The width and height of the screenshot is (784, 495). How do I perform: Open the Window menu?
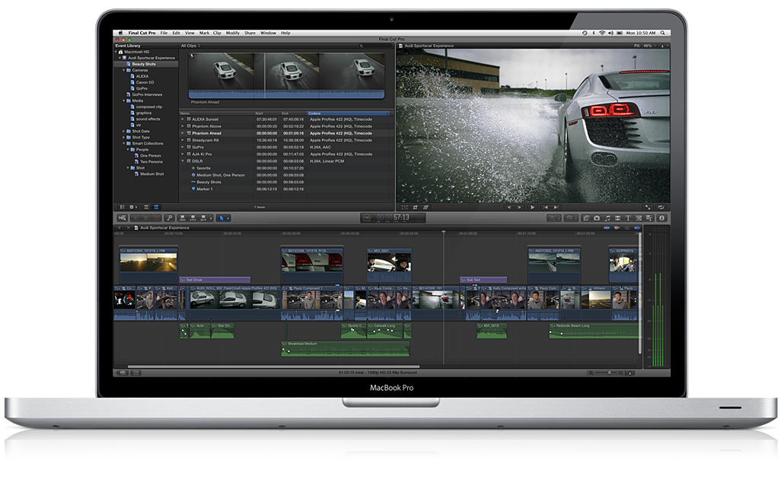[269, 33]
